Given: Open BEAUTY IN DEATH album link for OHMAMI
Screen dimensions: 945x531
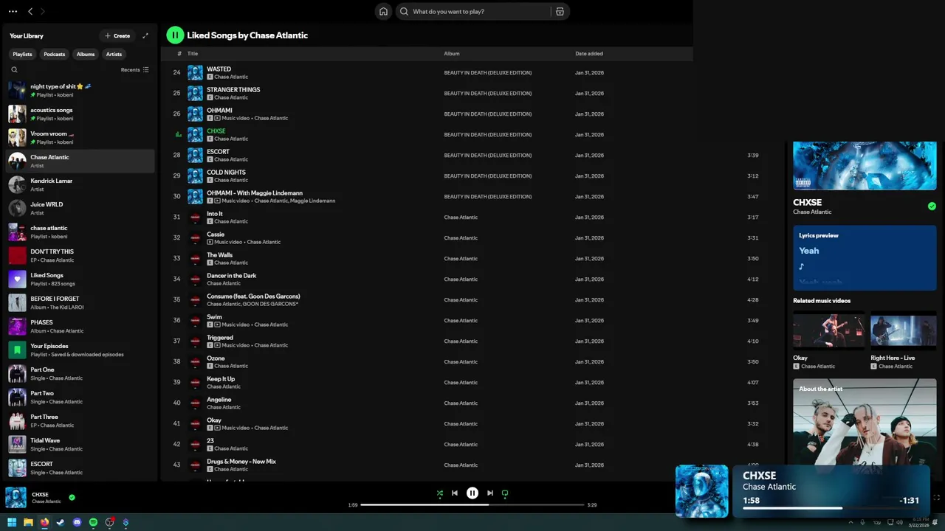Looking at the screenshot, I should 487,114.
